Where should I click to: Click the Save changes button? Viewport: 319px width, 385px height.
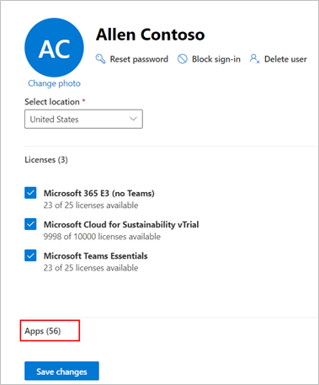click(x=61, y=371)
